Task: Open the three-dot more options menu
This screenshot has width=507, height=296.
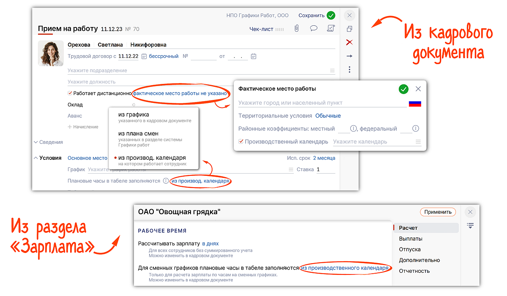Action: point(349,70)
